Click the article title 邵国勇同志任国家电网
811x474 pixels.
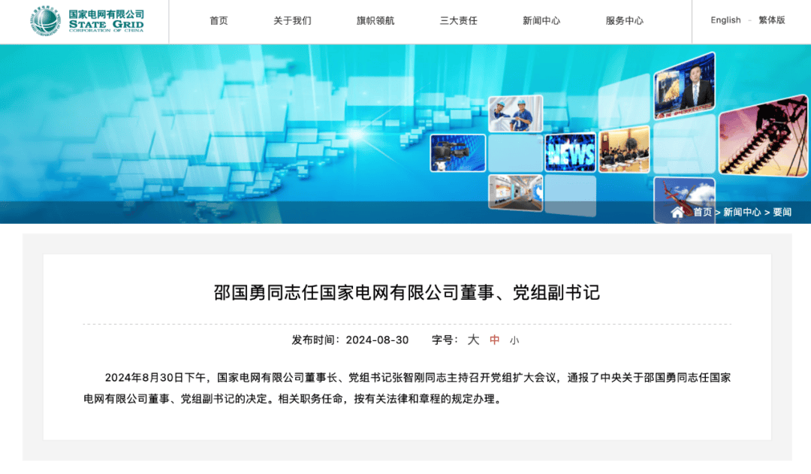pos(406,293)
